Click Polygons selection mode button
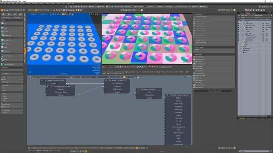The height and width of the screenshot is (153, 273). click(x=101, y=6)
